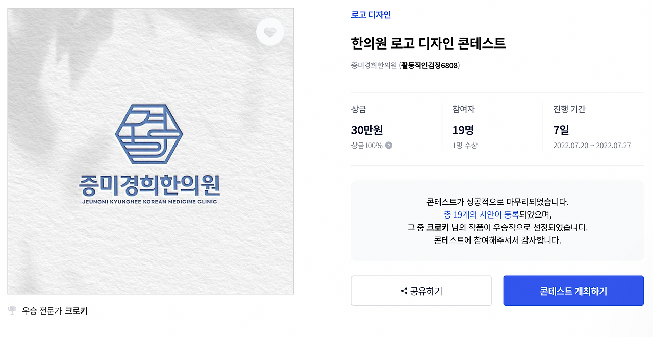Viewport: 653px width, 337px height.
Task: View host profile 활동적인검정6808
Action: tap(430, 66)
